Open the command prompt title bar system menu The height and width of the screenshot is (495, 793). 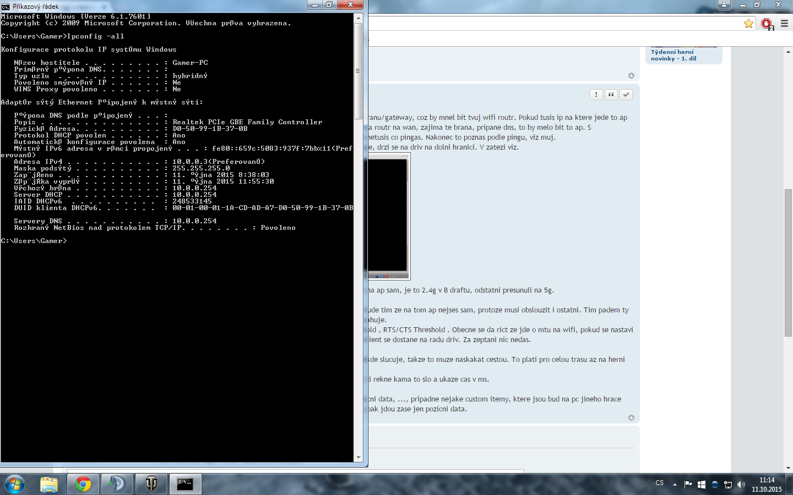6,6
